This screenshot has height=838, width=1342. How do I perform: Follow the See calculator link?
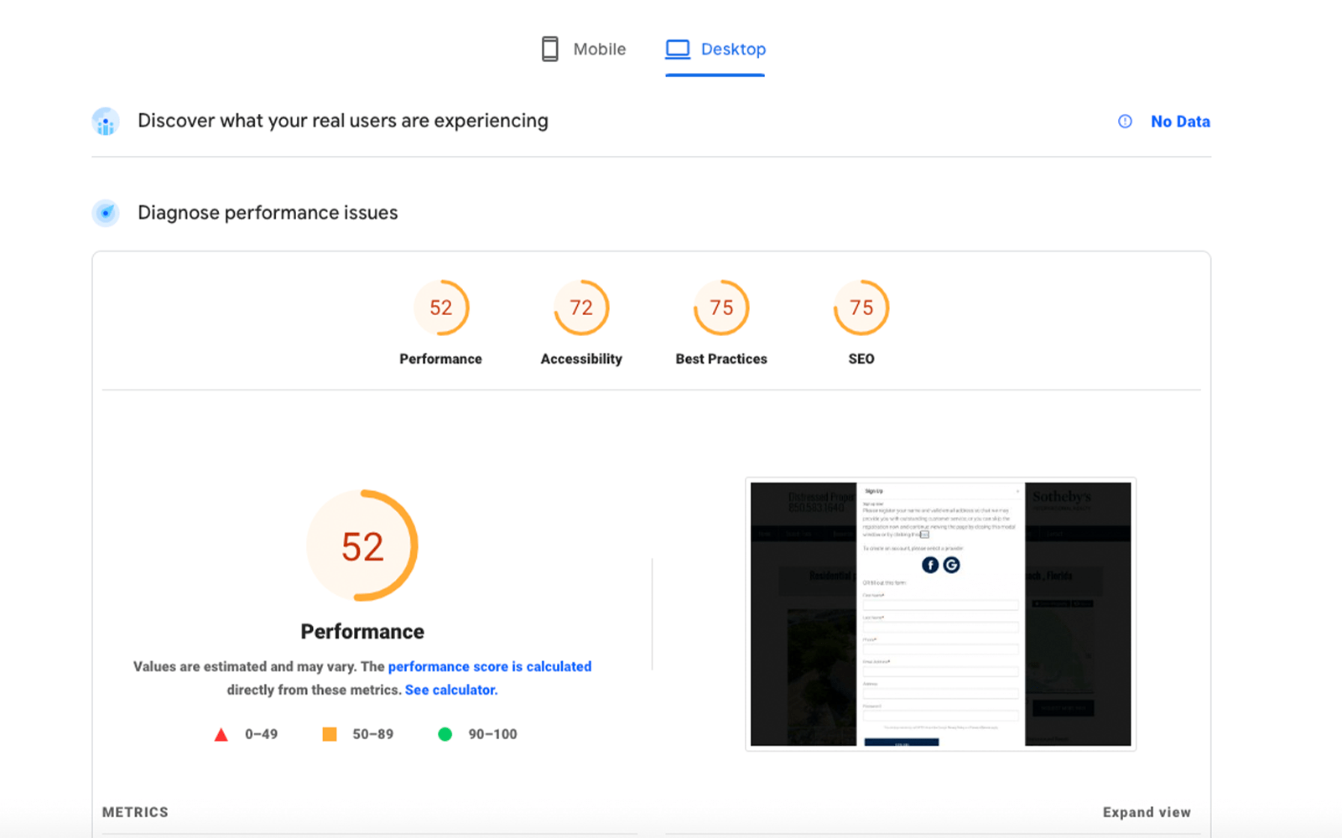point(451,690)
